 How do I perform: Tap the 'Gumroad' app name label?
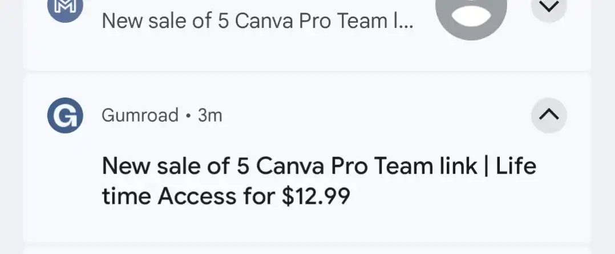click(x=140, y=116)
